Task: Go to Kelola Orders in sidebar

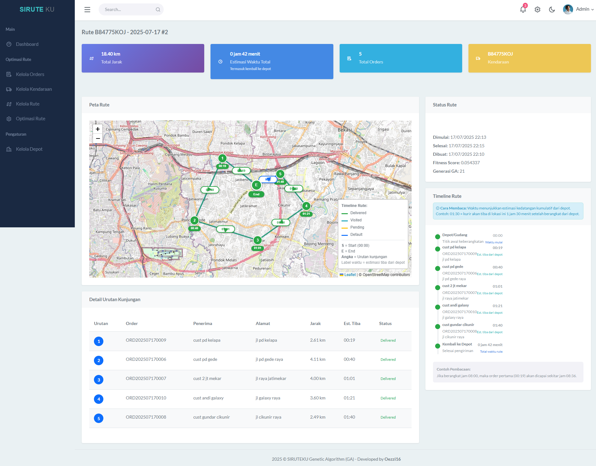Action: [x=30, y=74]
